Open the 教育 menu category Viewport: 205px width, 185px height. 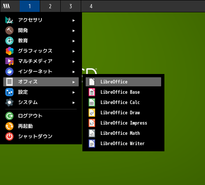(x=41, y=41)
